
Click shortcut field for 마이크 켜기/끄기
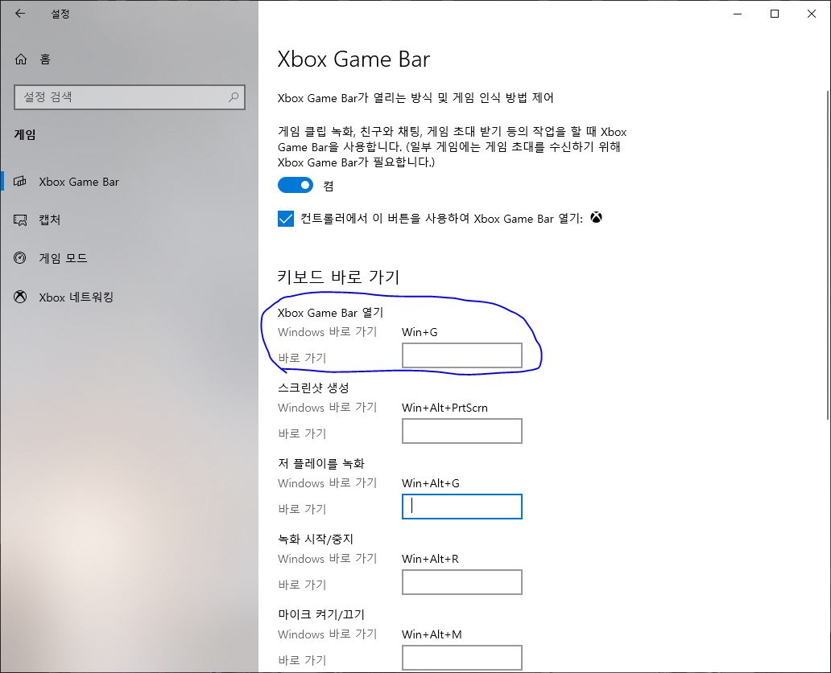pyautogui.click(x=462, y=658)
